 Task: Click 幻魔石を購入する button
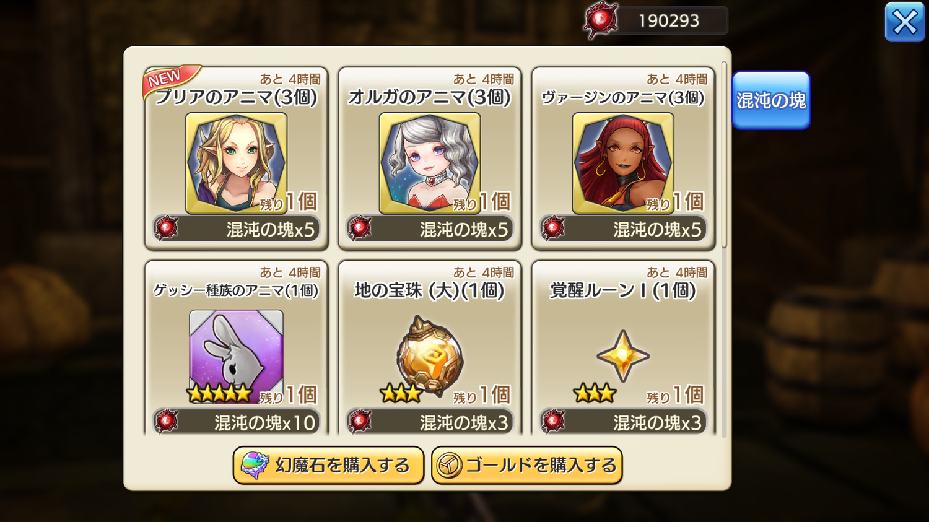(328, 466)
